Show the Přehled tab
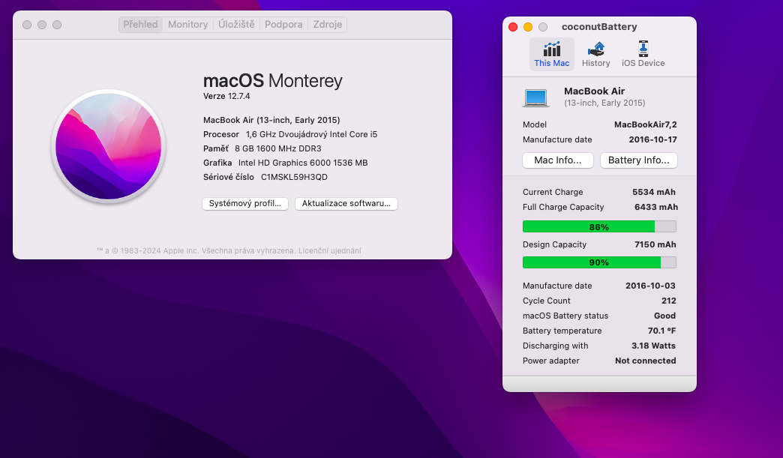783x458 pixels. 141,25
